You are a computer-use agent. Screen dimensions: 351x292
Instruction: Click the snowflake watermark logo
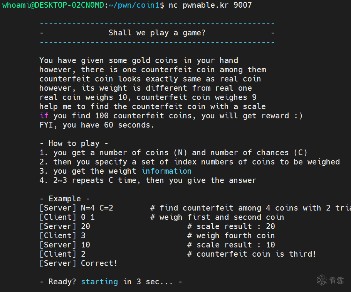tap(322, 280)
